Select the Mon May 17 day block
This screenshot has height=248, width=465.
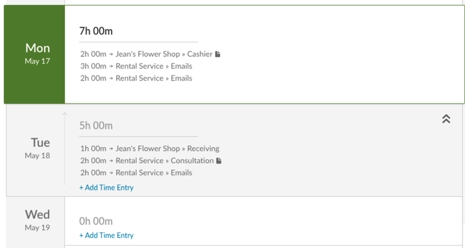click(34, 55)
